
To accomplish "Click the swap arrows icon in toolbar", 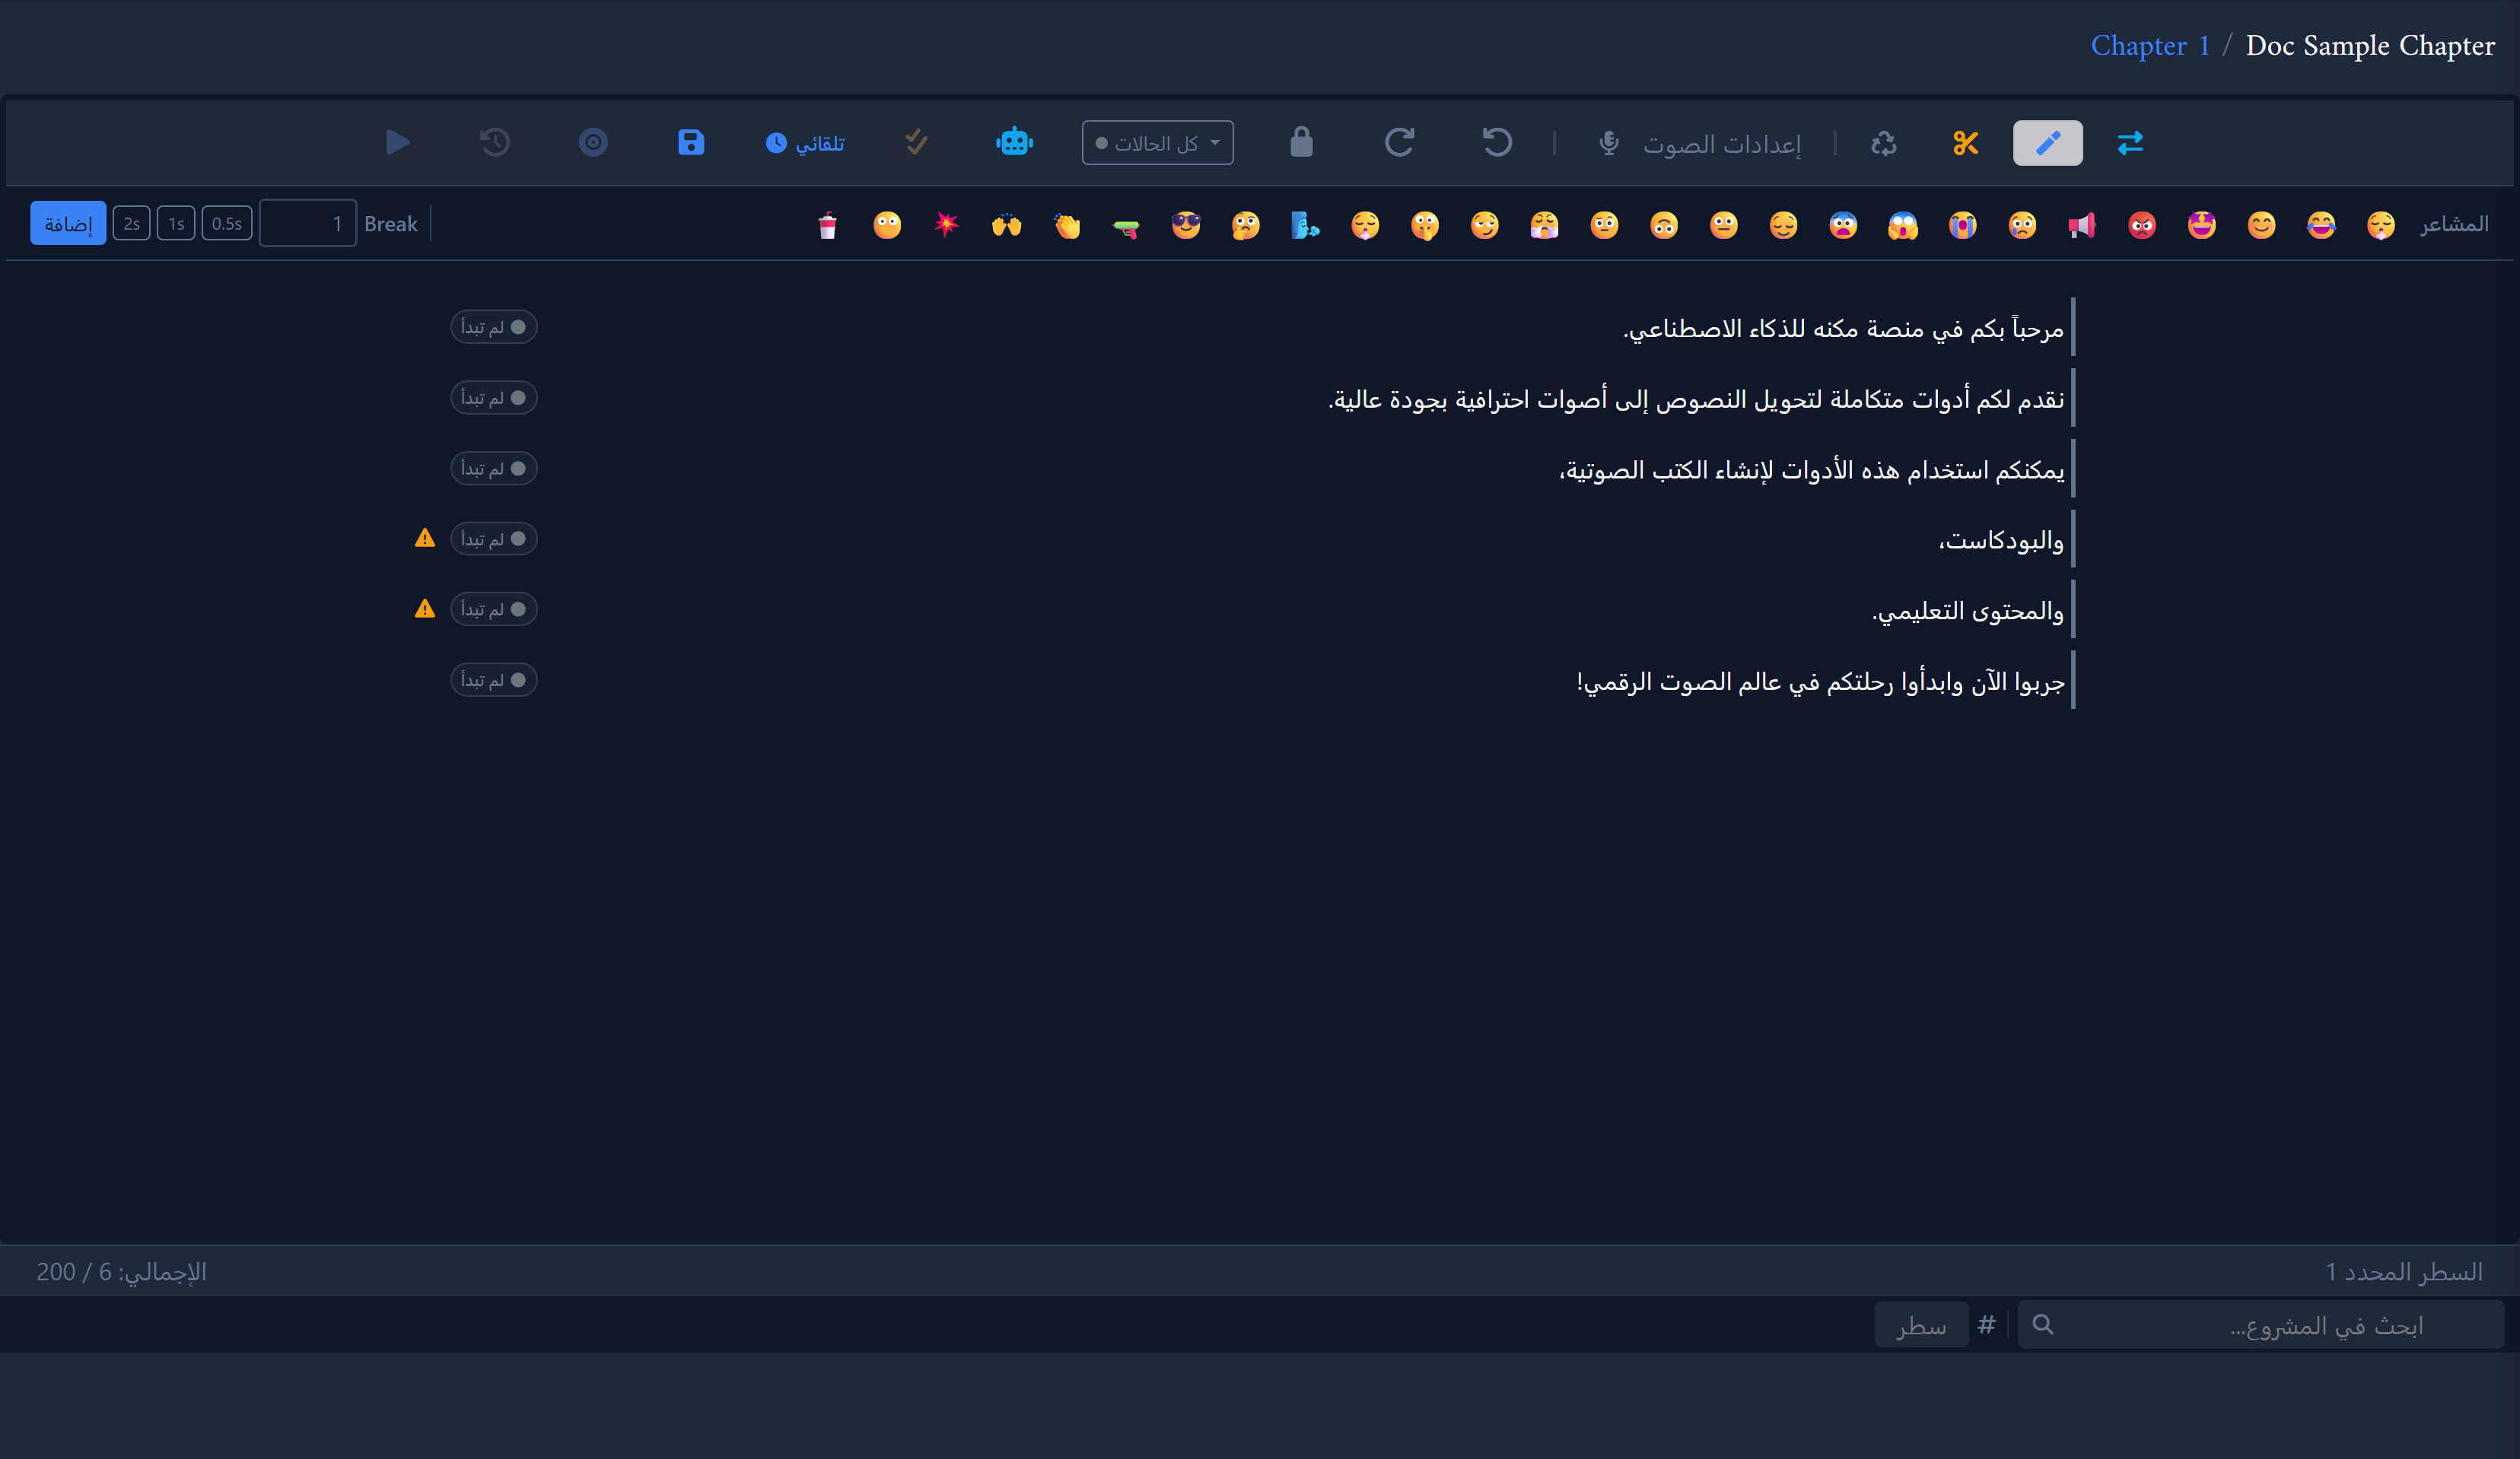I will 2130,143.
